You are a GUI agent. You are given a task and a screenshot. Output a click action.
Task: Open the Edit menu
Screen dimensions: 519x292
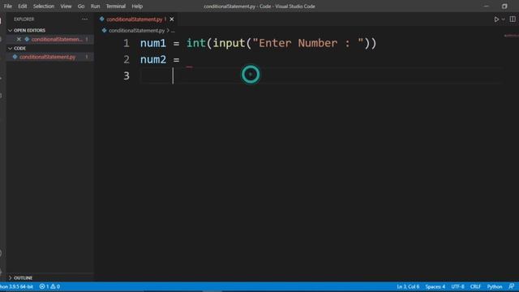pos(23,6)
